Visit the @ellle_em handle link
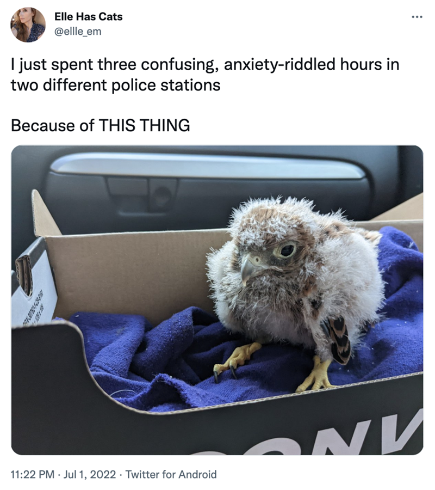The height and width of the screenshot is (490, 435). coord(78,32)
